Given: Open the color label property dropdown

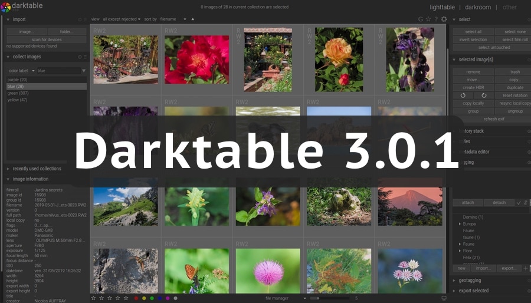Looking at the screenshot, I should pos(21,71).
